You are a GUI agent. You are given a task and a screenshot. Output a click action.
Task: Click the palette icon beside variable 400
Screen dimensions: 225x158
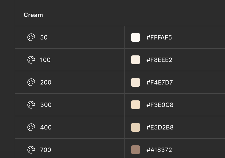click(31, 127)
